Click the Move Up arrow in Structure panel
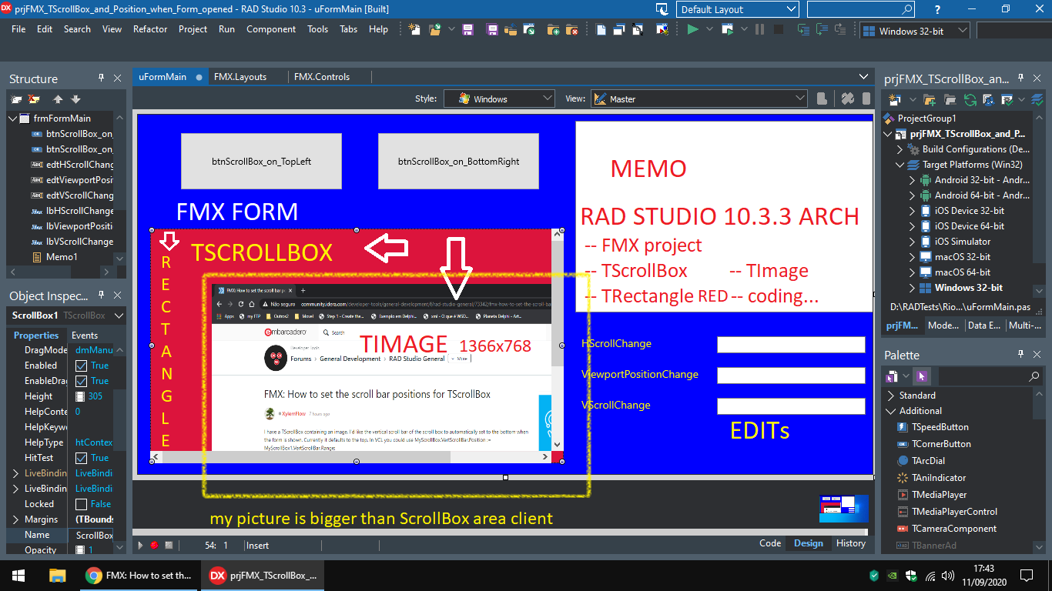This screenshot has width=1052, height=591. coord(58,99)
